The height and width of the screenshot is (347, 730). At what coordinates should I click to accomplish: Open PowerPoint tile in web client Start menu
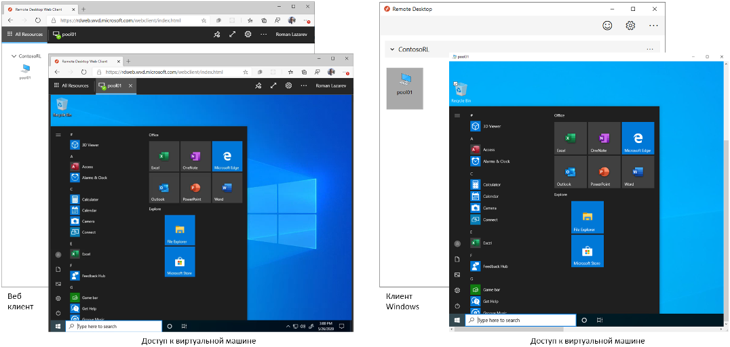point(195,188)
